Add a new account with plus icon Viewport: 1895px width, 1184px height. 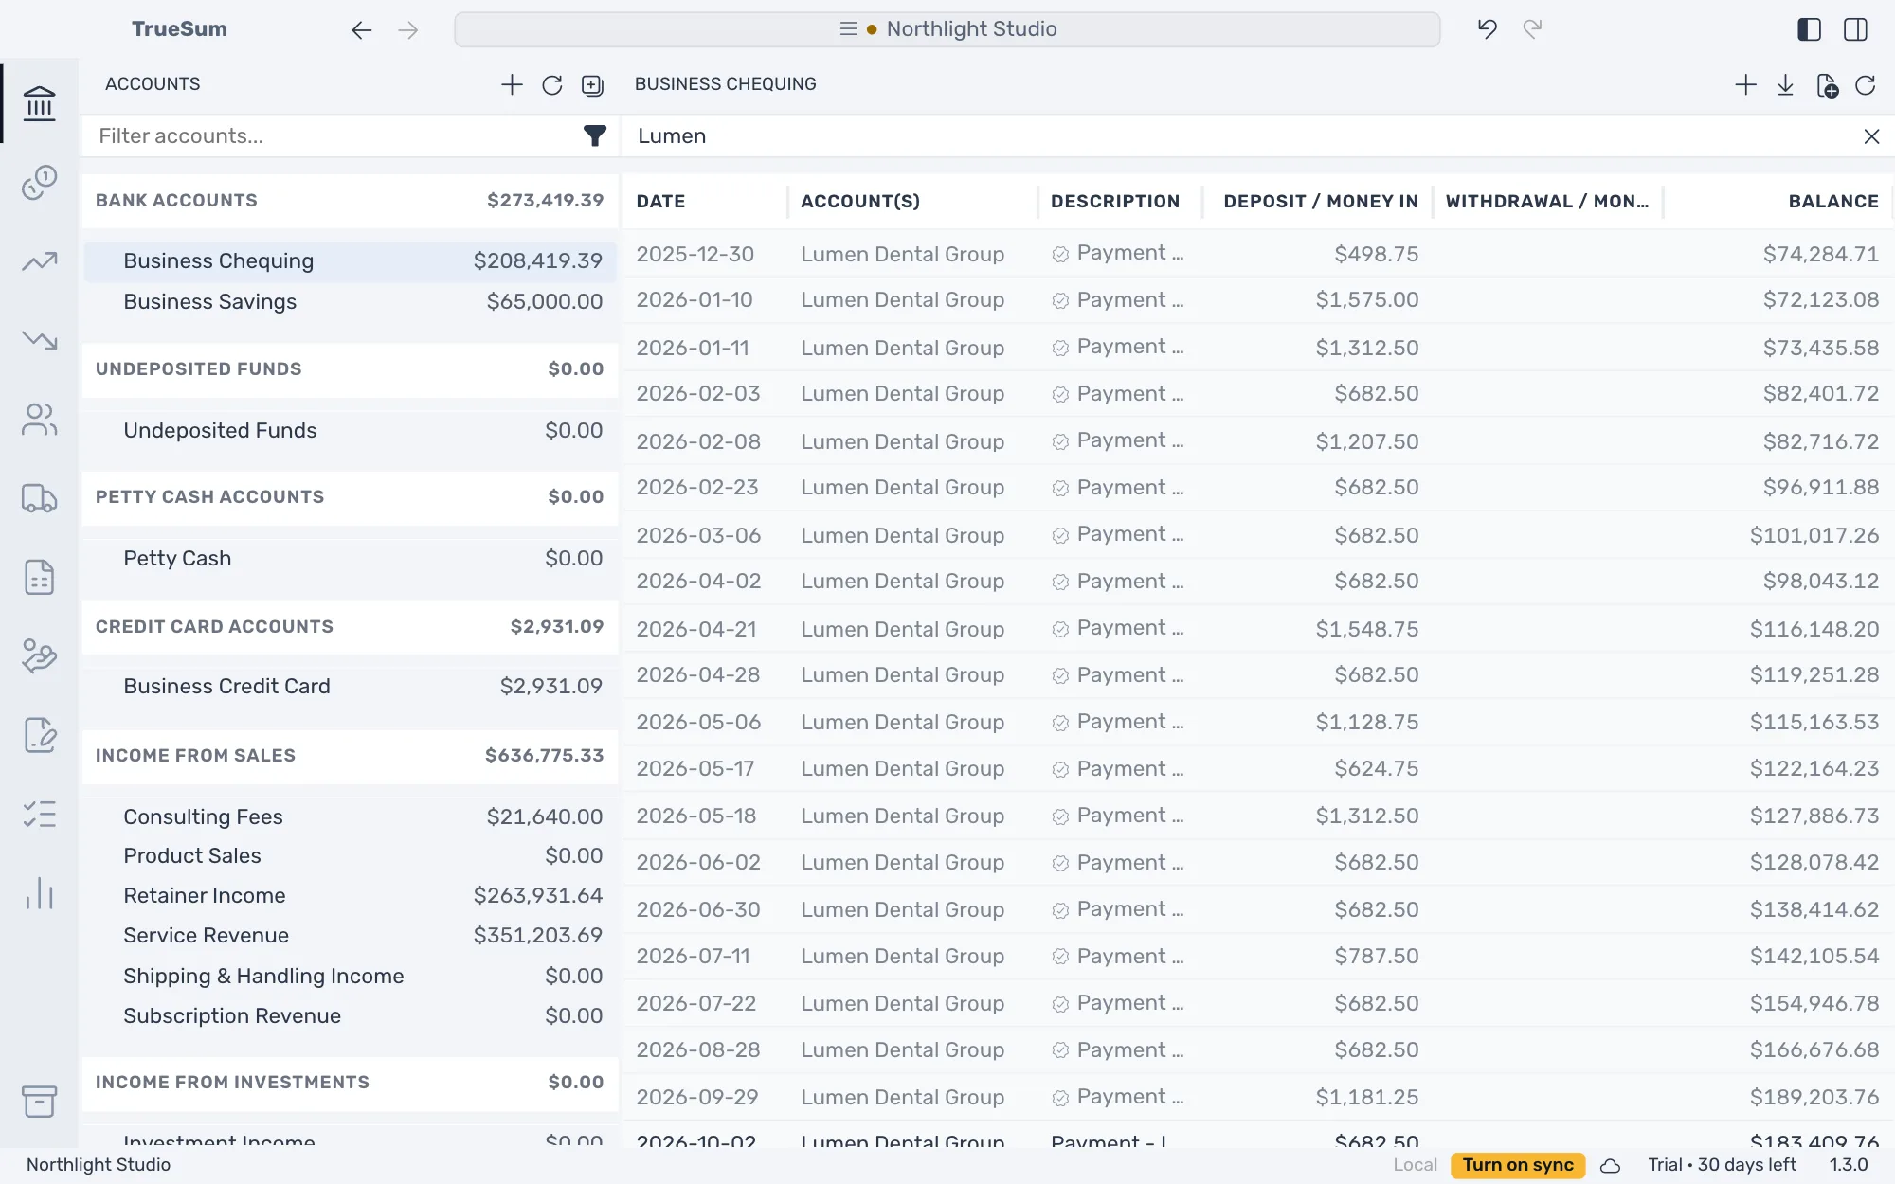coord(512,85)
